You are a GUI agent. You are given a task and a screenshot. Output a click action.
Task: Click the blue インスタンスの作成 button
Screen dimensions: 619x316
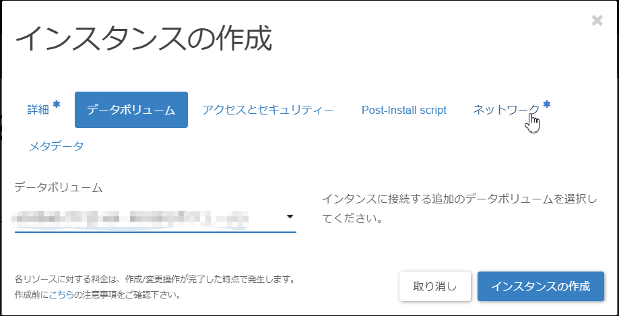pyautogui.click(x=540, y=286)
